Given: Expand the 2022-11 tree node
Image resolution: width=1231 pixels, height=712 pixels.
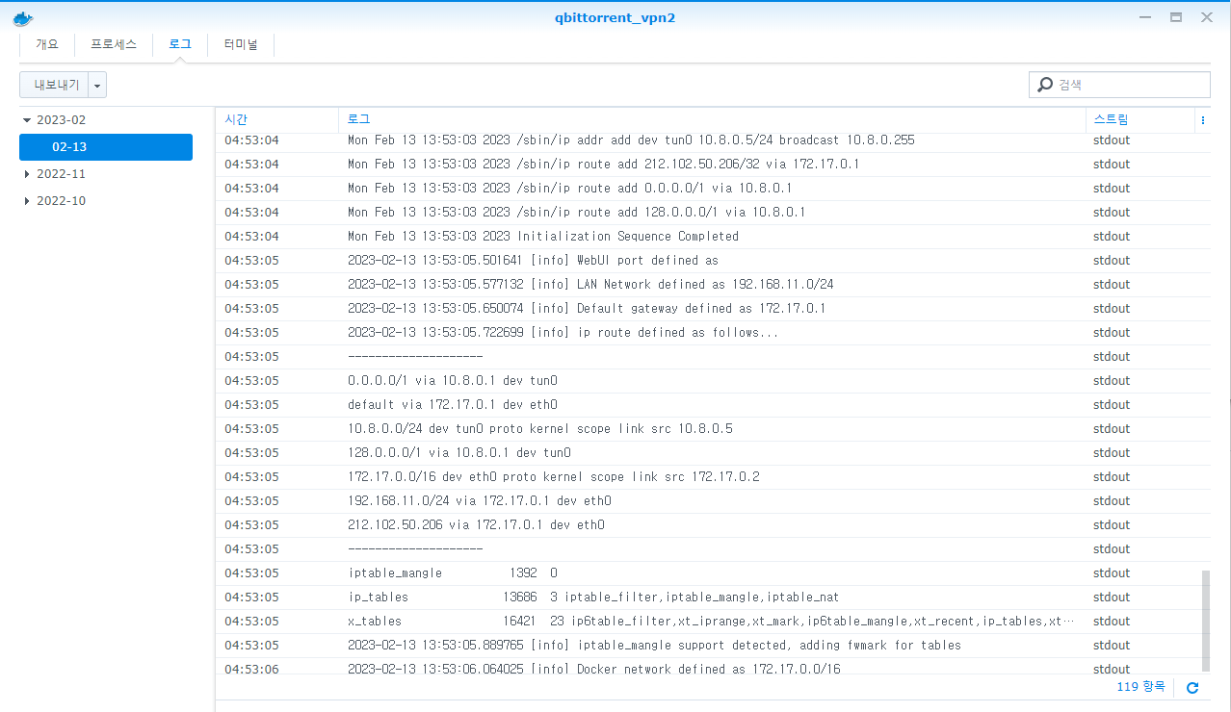Looking at the screenshot, I should click(27, 174).
